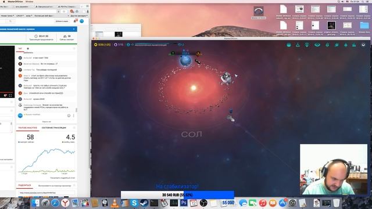372x209 pixels.
Task: Click the first teal icon in game toolbar
Action: coord(289,45)
